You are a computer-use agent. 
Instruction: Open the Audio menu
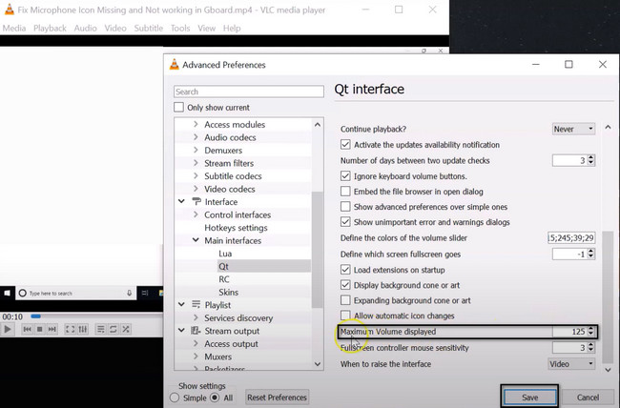[x=86, y=28]
